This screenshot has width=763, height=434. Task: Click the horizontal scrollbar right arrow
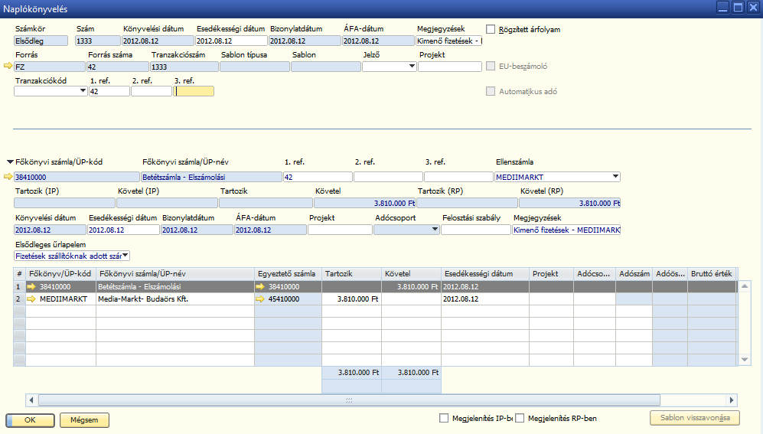(x=732, y=400)
